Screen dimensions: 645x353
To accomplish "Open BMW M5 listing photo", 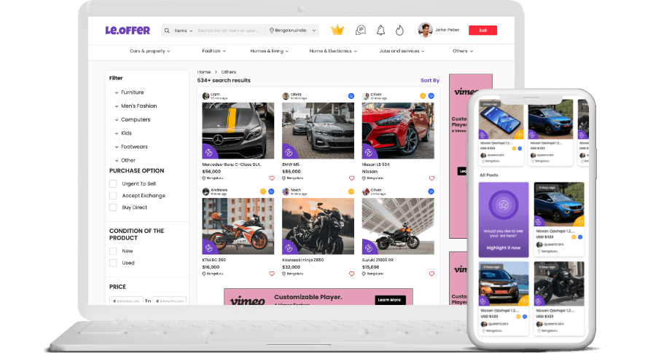I will [318, 131].
